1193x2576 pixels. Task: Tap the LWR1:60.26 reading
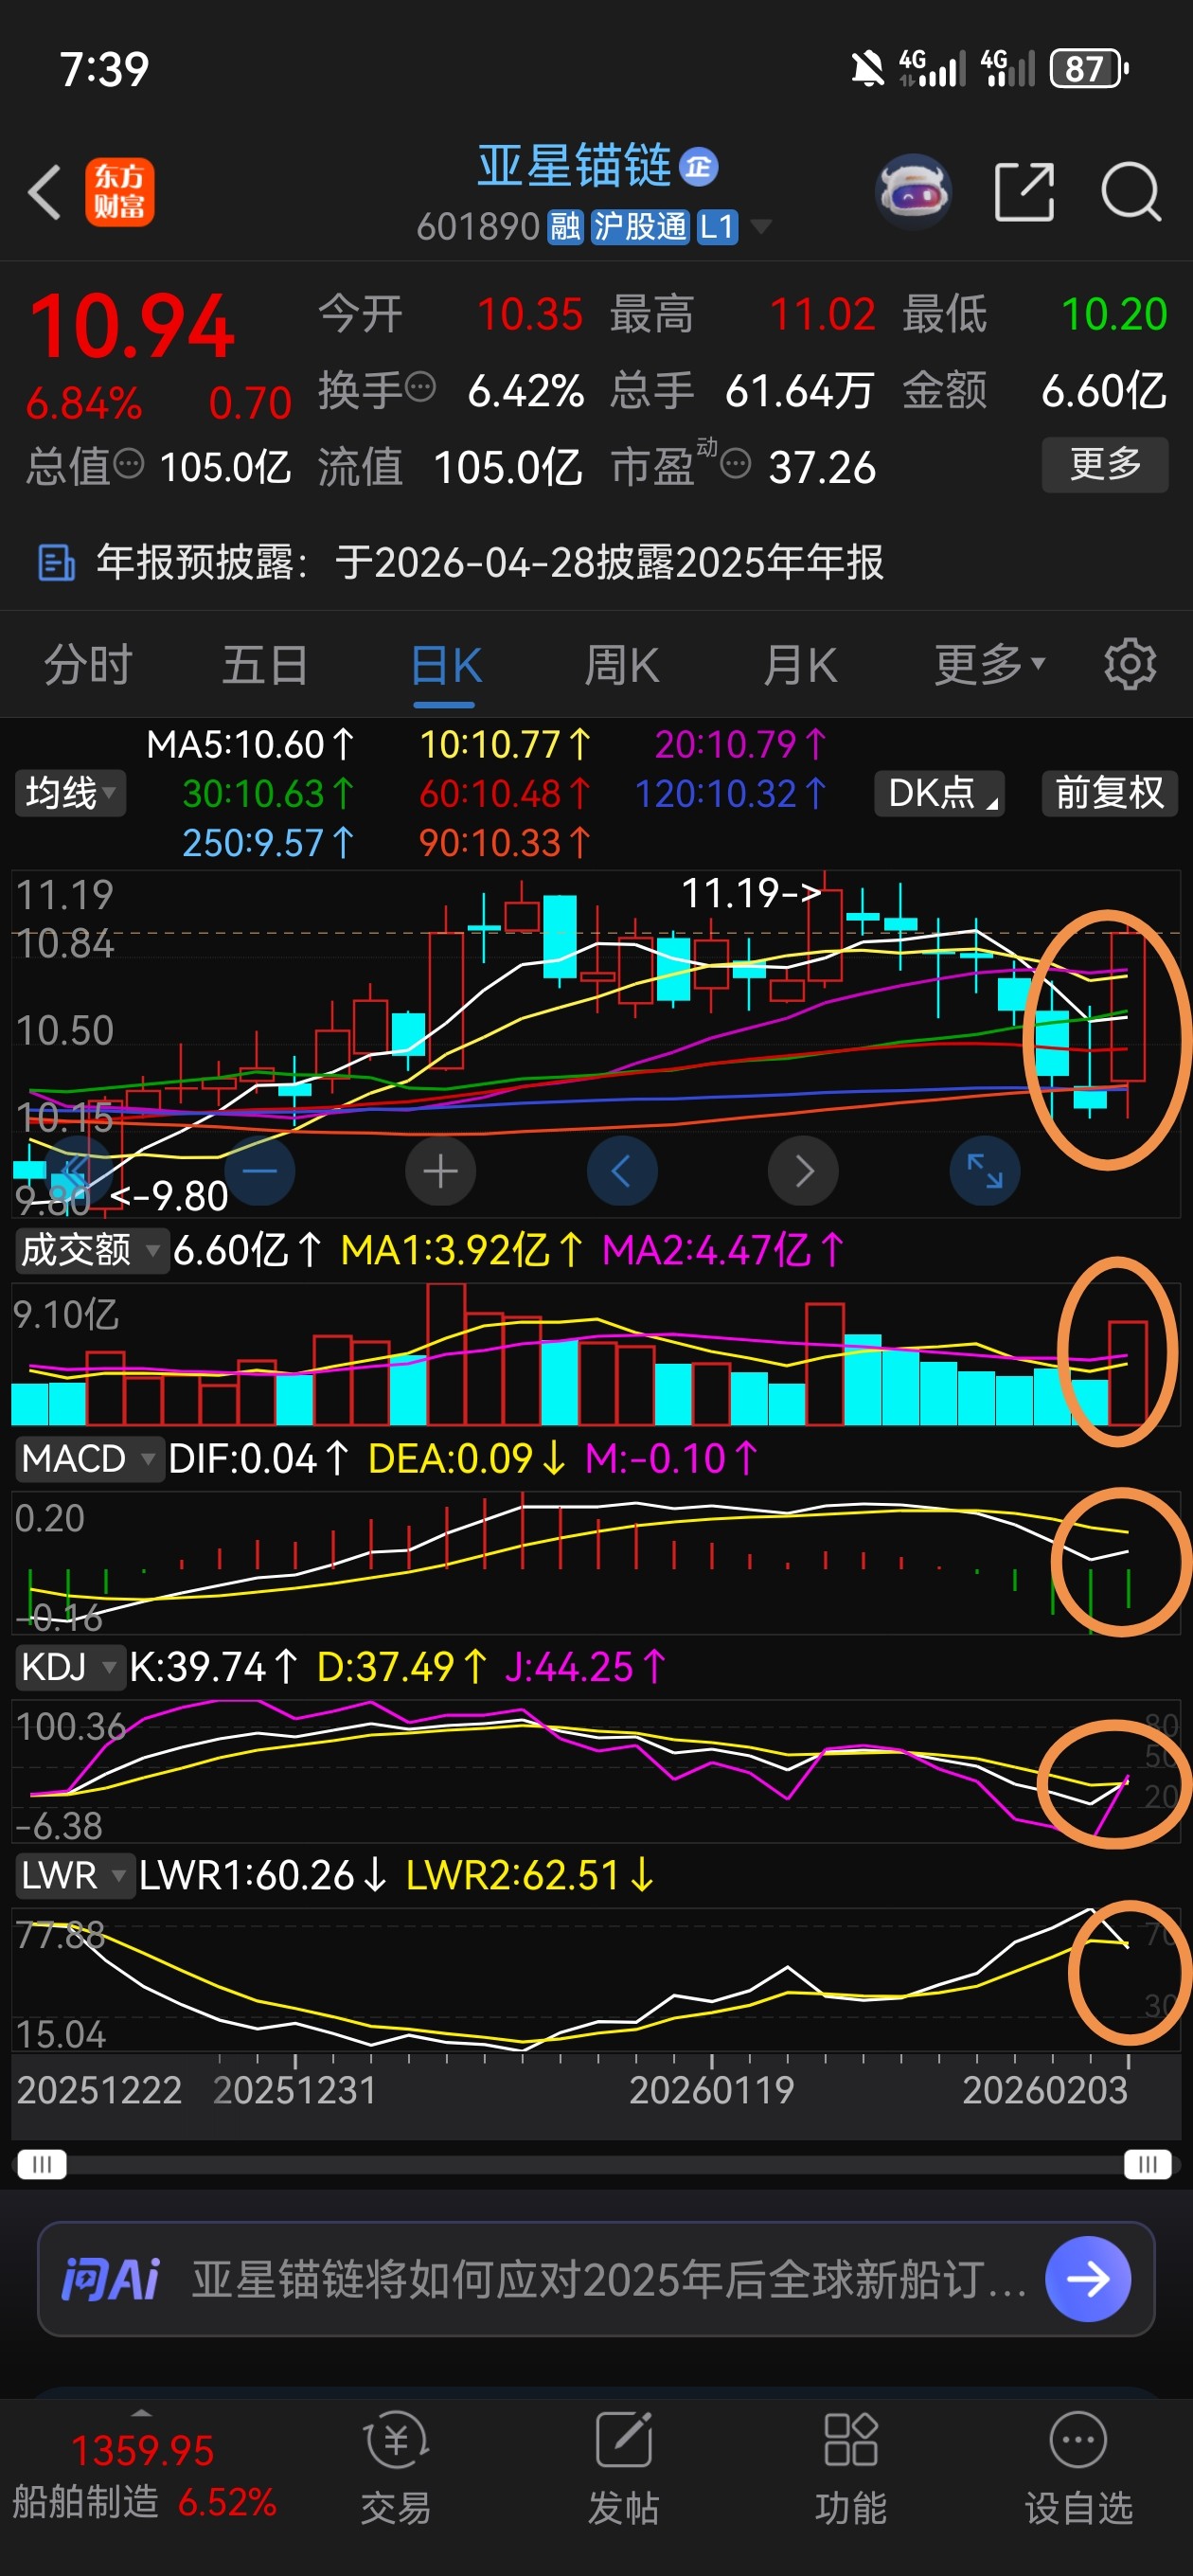coord(262,1875)
